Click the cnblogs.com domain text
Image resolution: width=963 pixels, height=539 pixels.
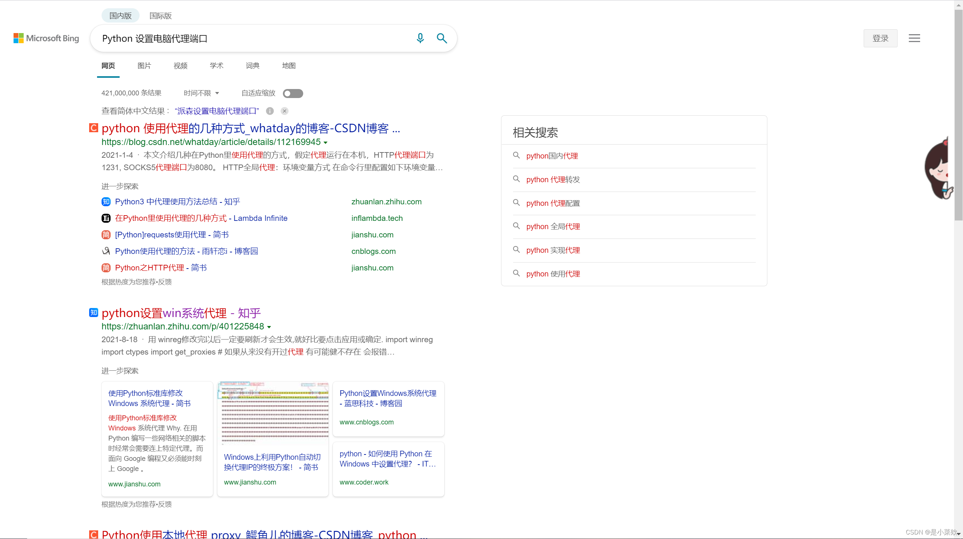pyautogui.click(x=374, y=251)
